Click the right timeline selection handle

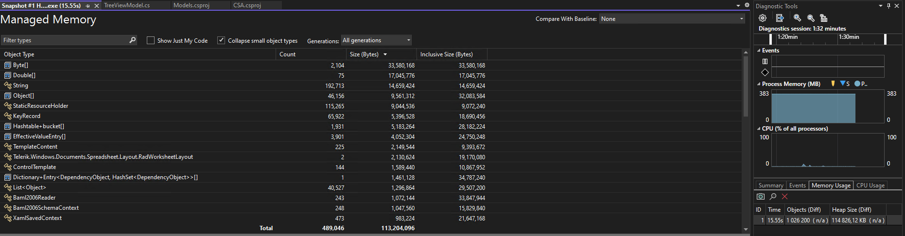point(885,39)
